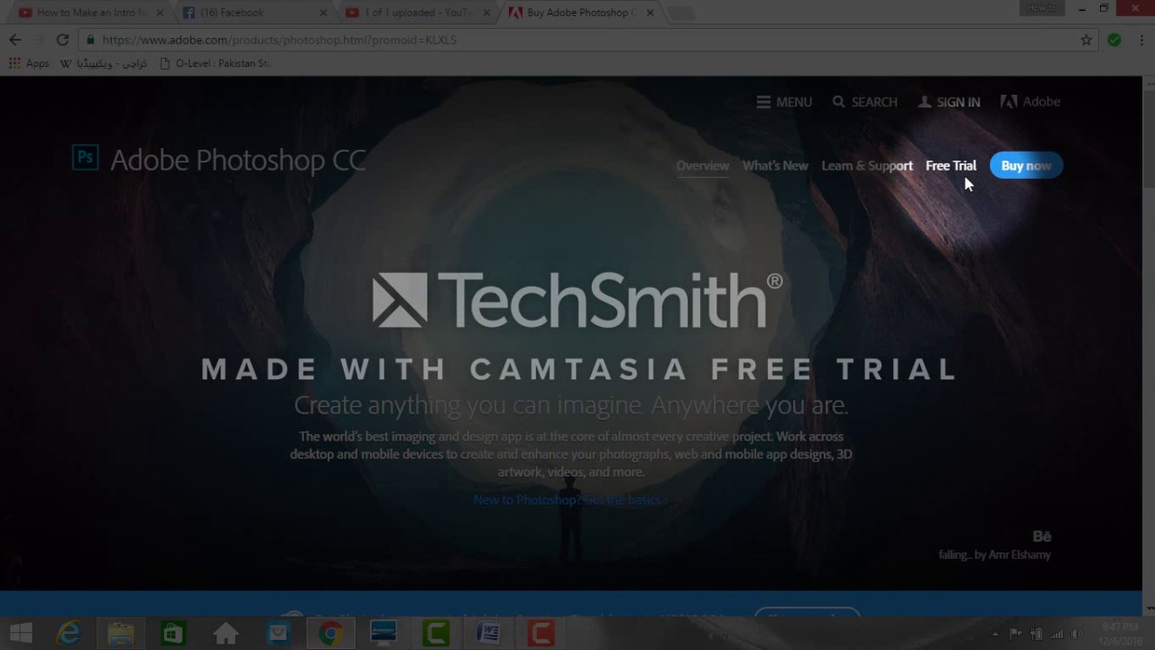Click the Ps Photoshop logo icon
This screenshot has height=650, width=1155.
click(85, 157)
